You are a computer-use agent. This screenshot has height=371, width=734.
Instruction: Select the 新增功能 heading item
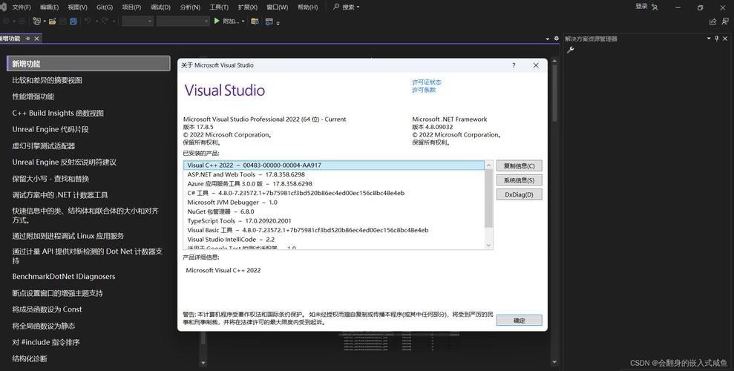[88, 64]
